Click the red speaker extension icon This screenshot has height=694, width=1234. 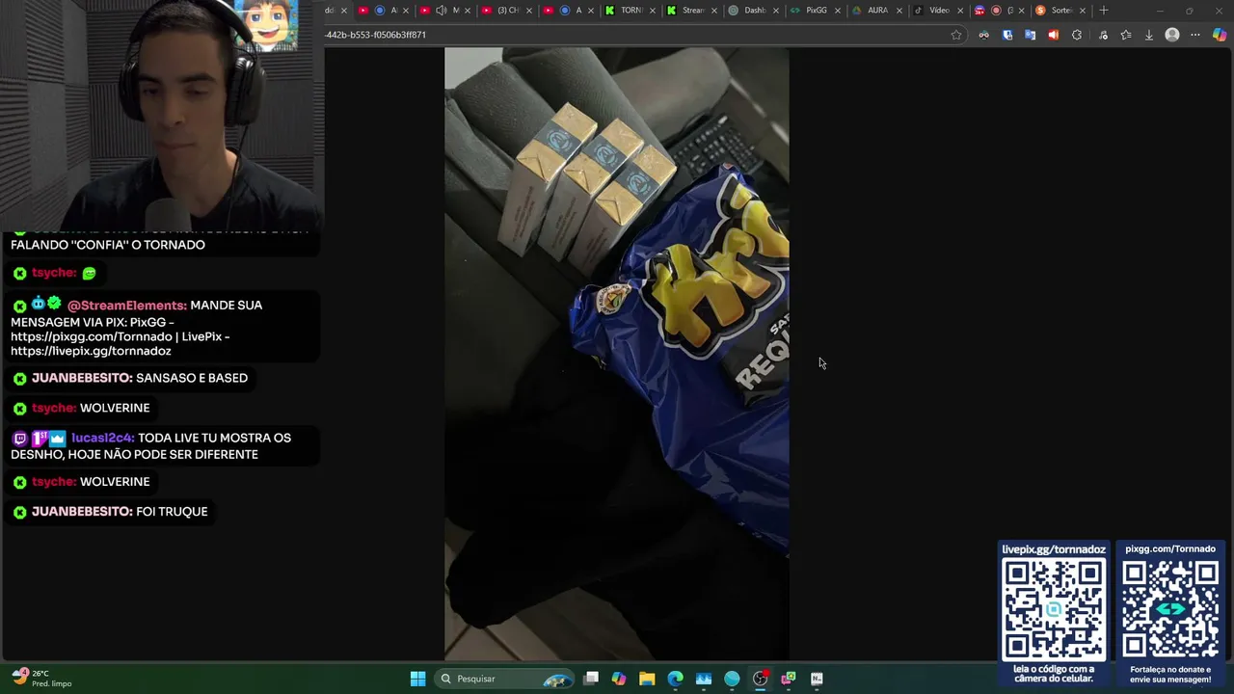pyautogui.click(x=1053, y=35)
